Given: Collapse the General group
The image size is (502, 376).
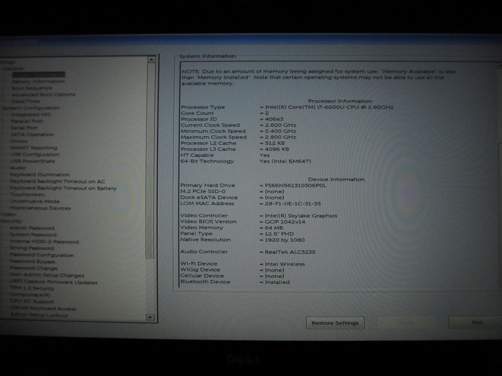Looking at the screenshot, I should 13,69.
